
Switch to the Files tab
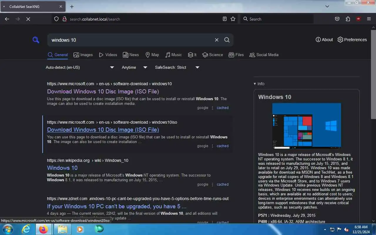pyautogui.click(x=236, y=55)
